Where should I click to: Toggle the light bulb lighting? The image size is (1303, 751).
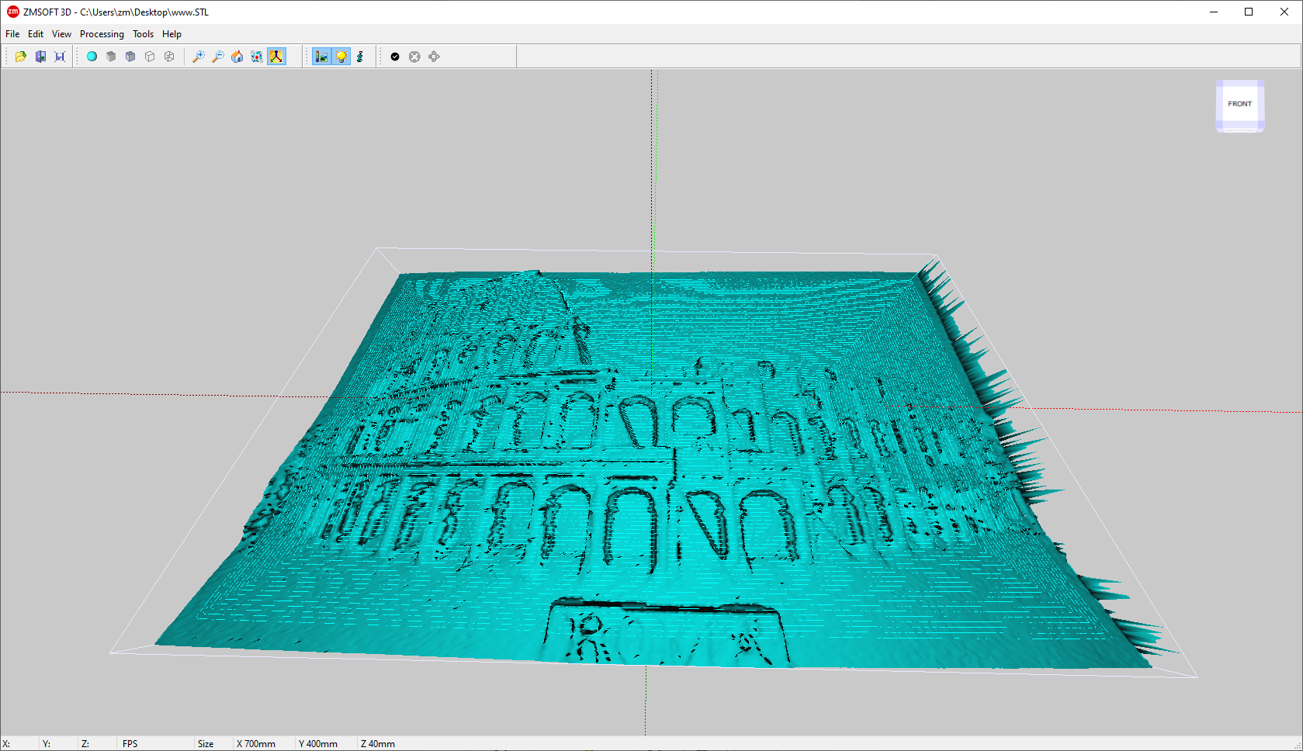(341, 57)
